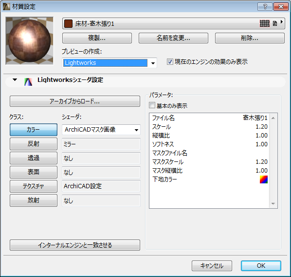The width and height of the screenshot is (291, 277).
Task: Click the ArchiCAD app icon in title bar
Action: click(6, 6)
